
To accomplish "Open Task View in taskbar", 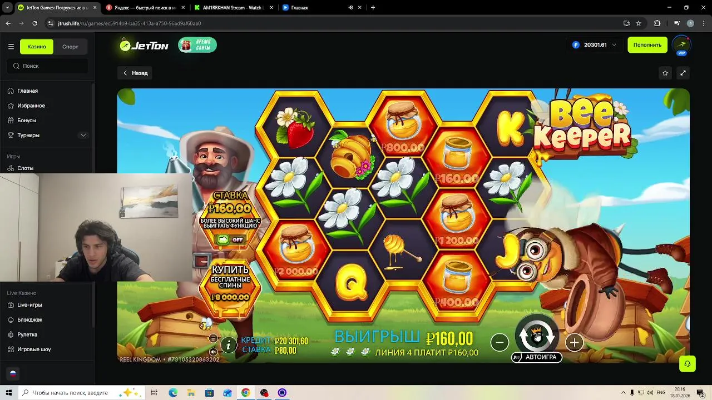I will [x=154, y=393].
